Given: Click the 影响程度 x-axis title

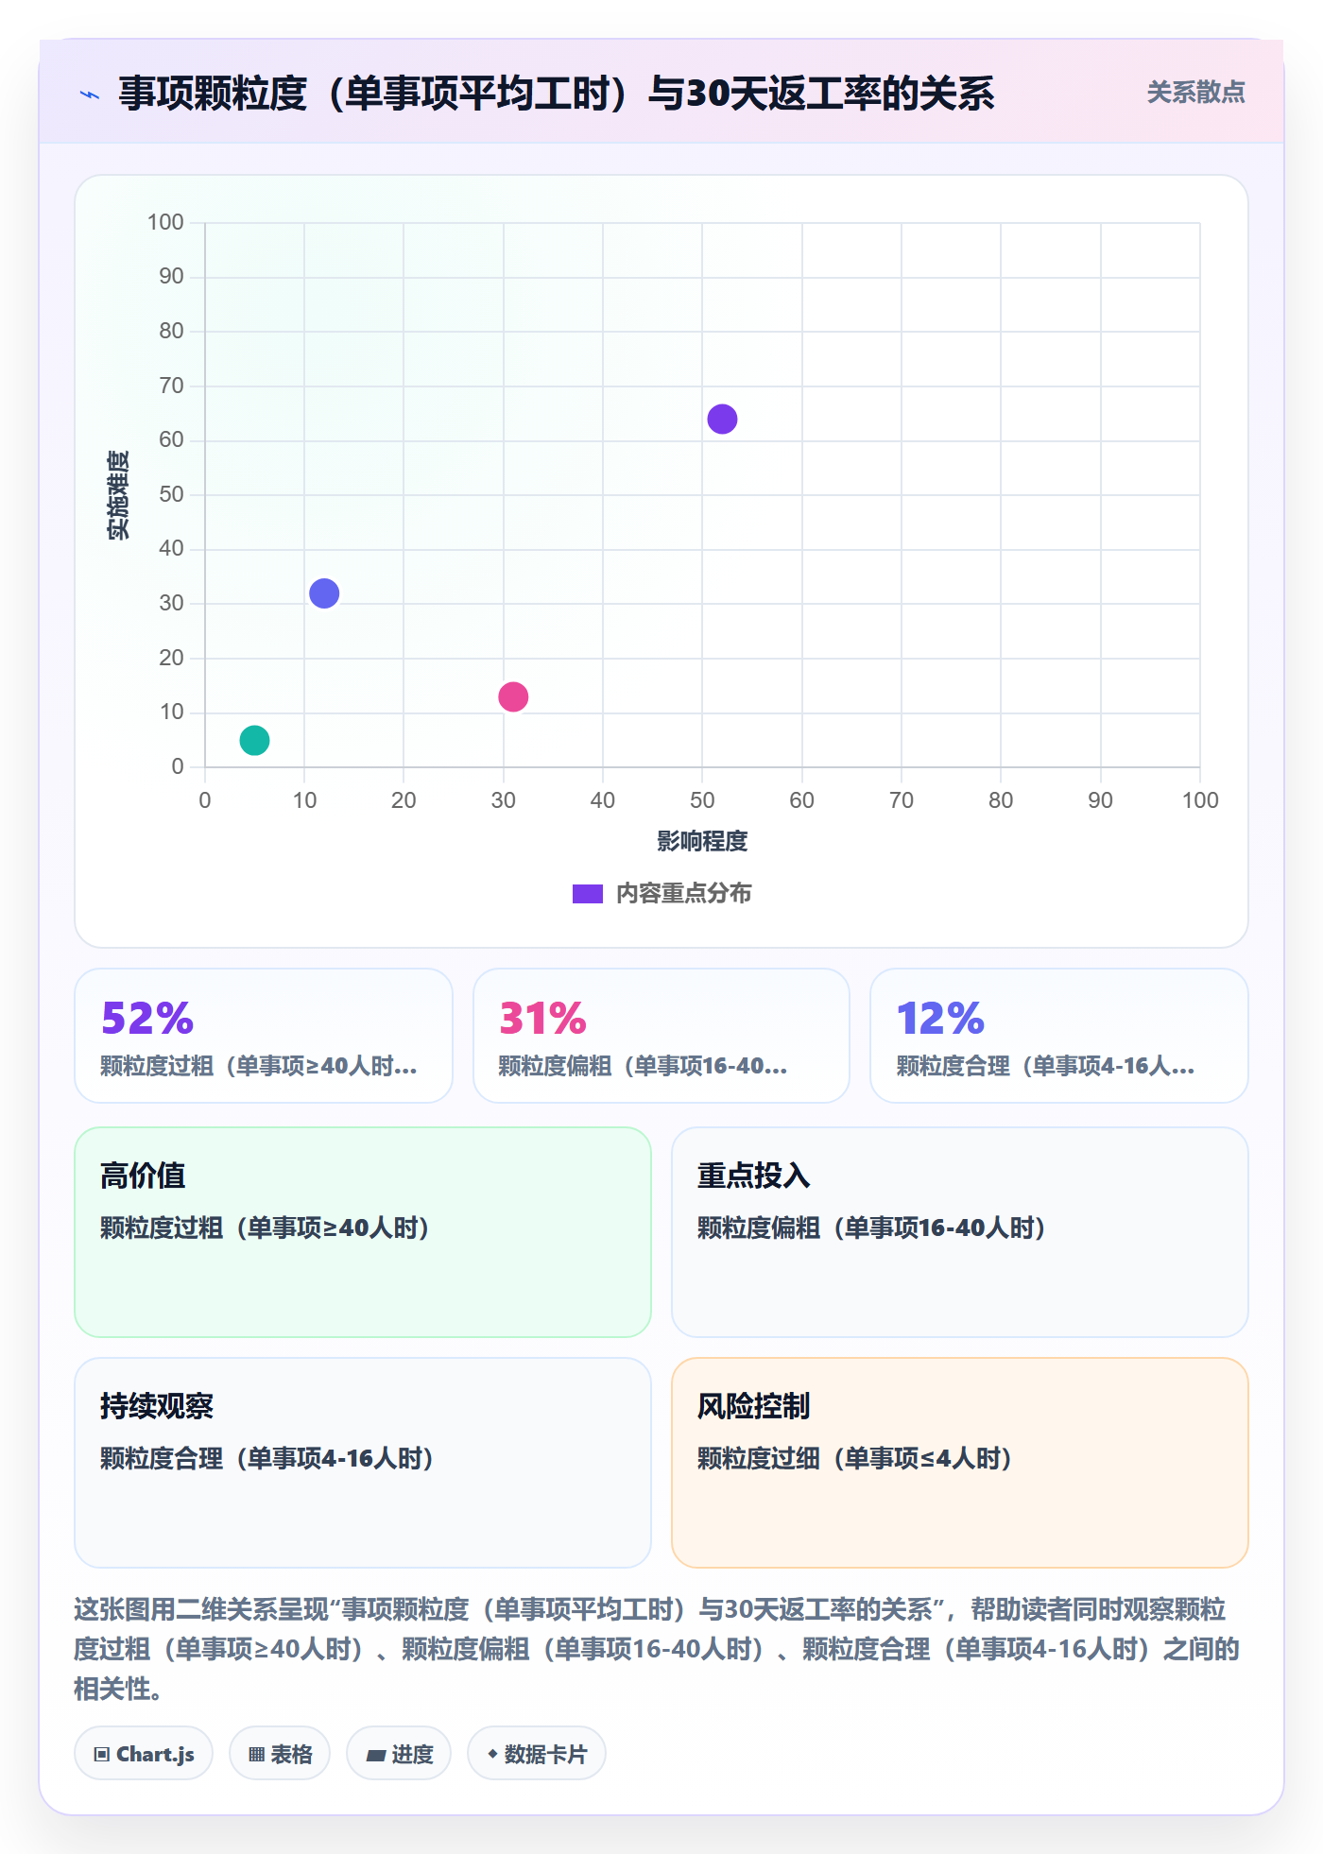Looking at the screenshot, I should [x=702, y=841].
